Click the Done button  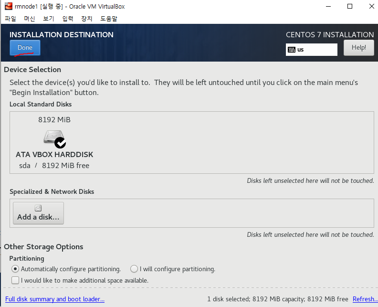point(25,48)
